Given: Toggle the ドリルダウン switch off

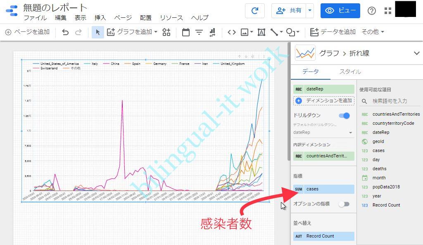Looking at the screenshot, I should (344, 116).
